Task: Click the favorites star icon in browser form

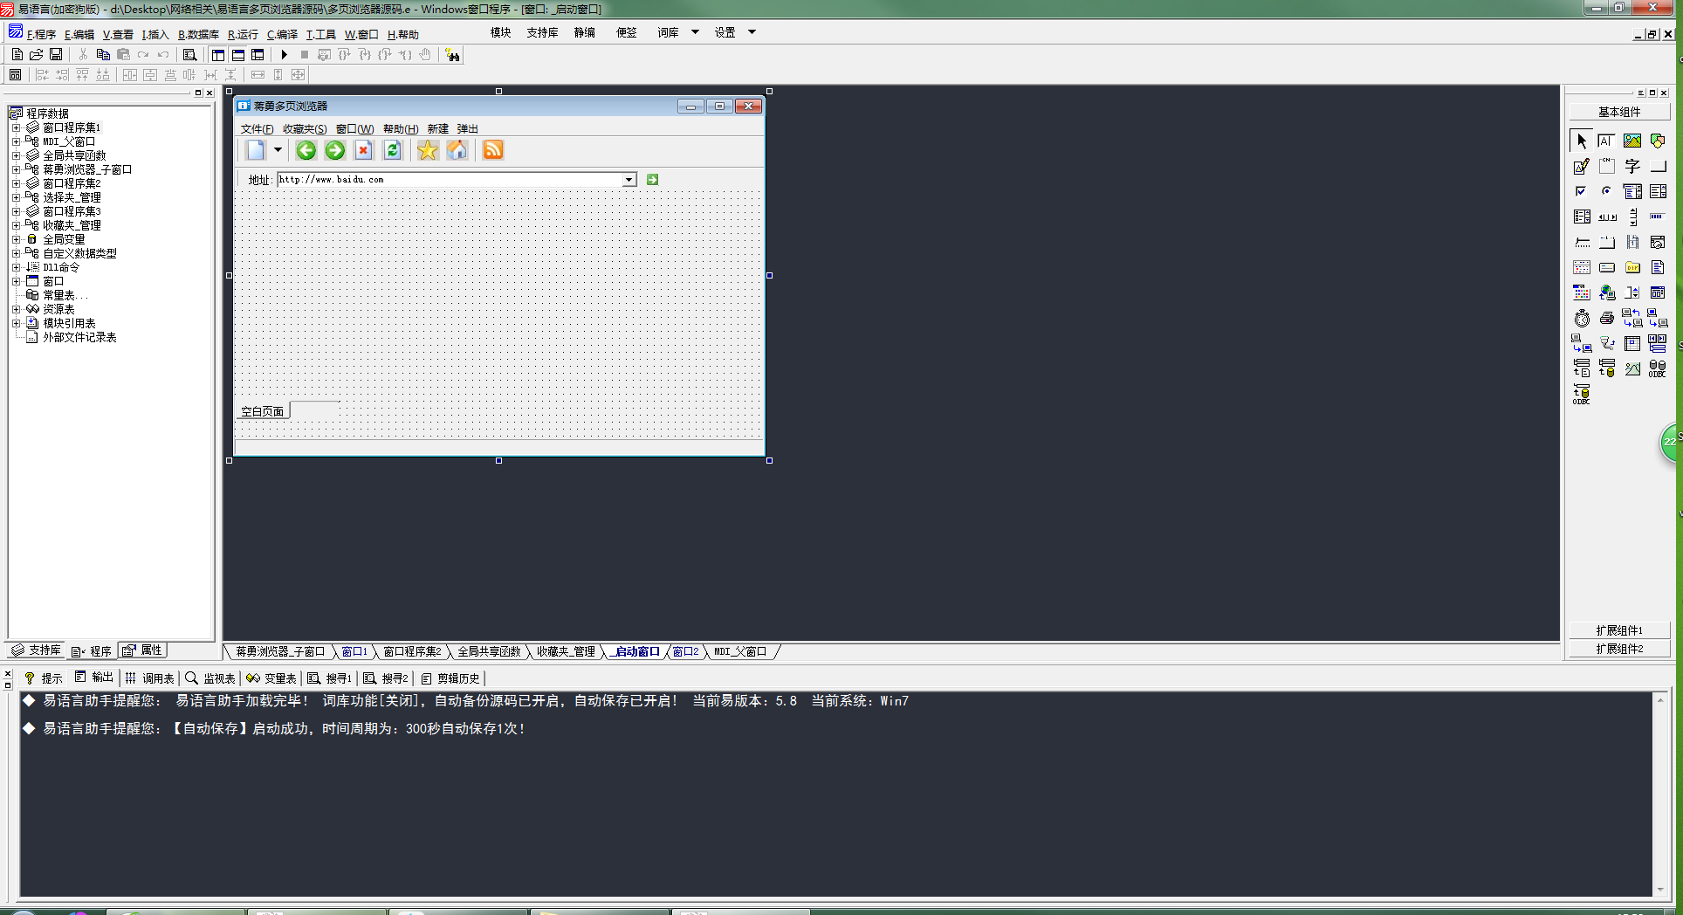Action: click(427, 150)
